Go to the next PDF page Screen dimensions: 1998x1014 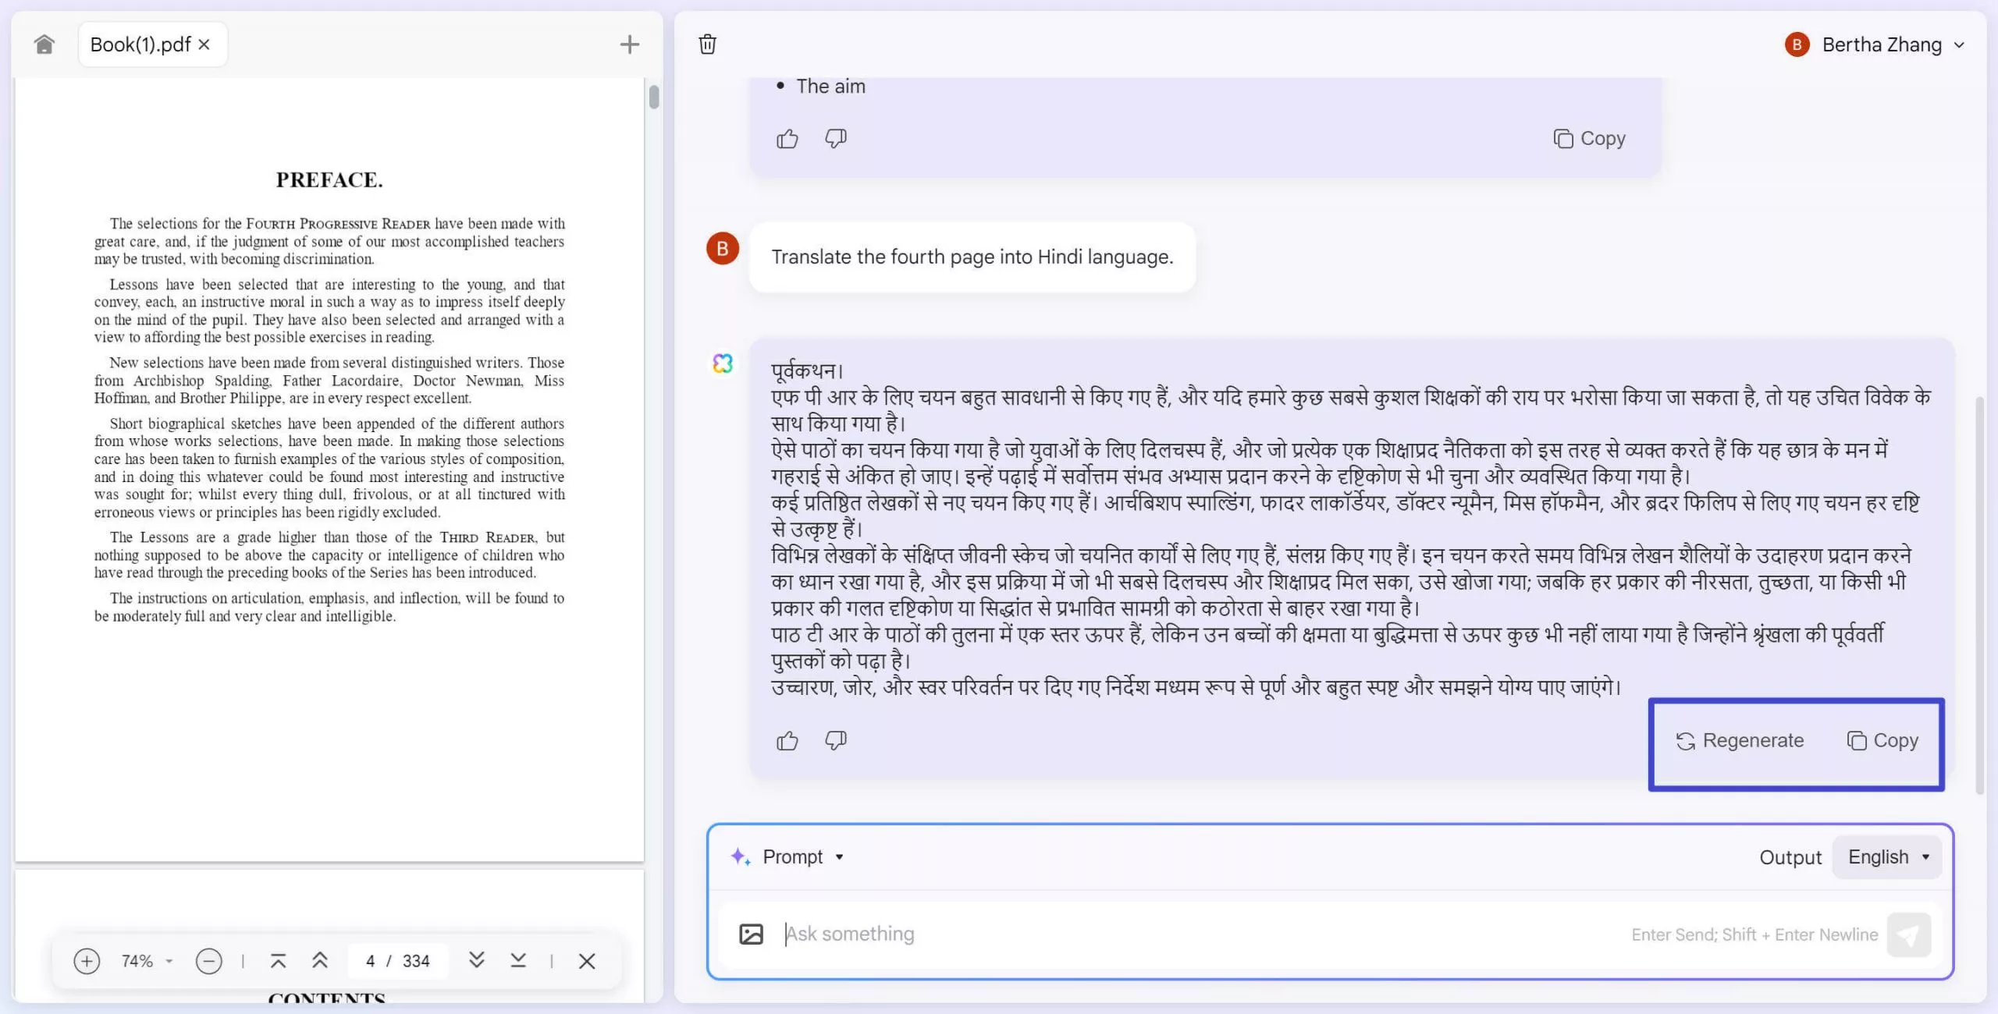coord(477,960)
